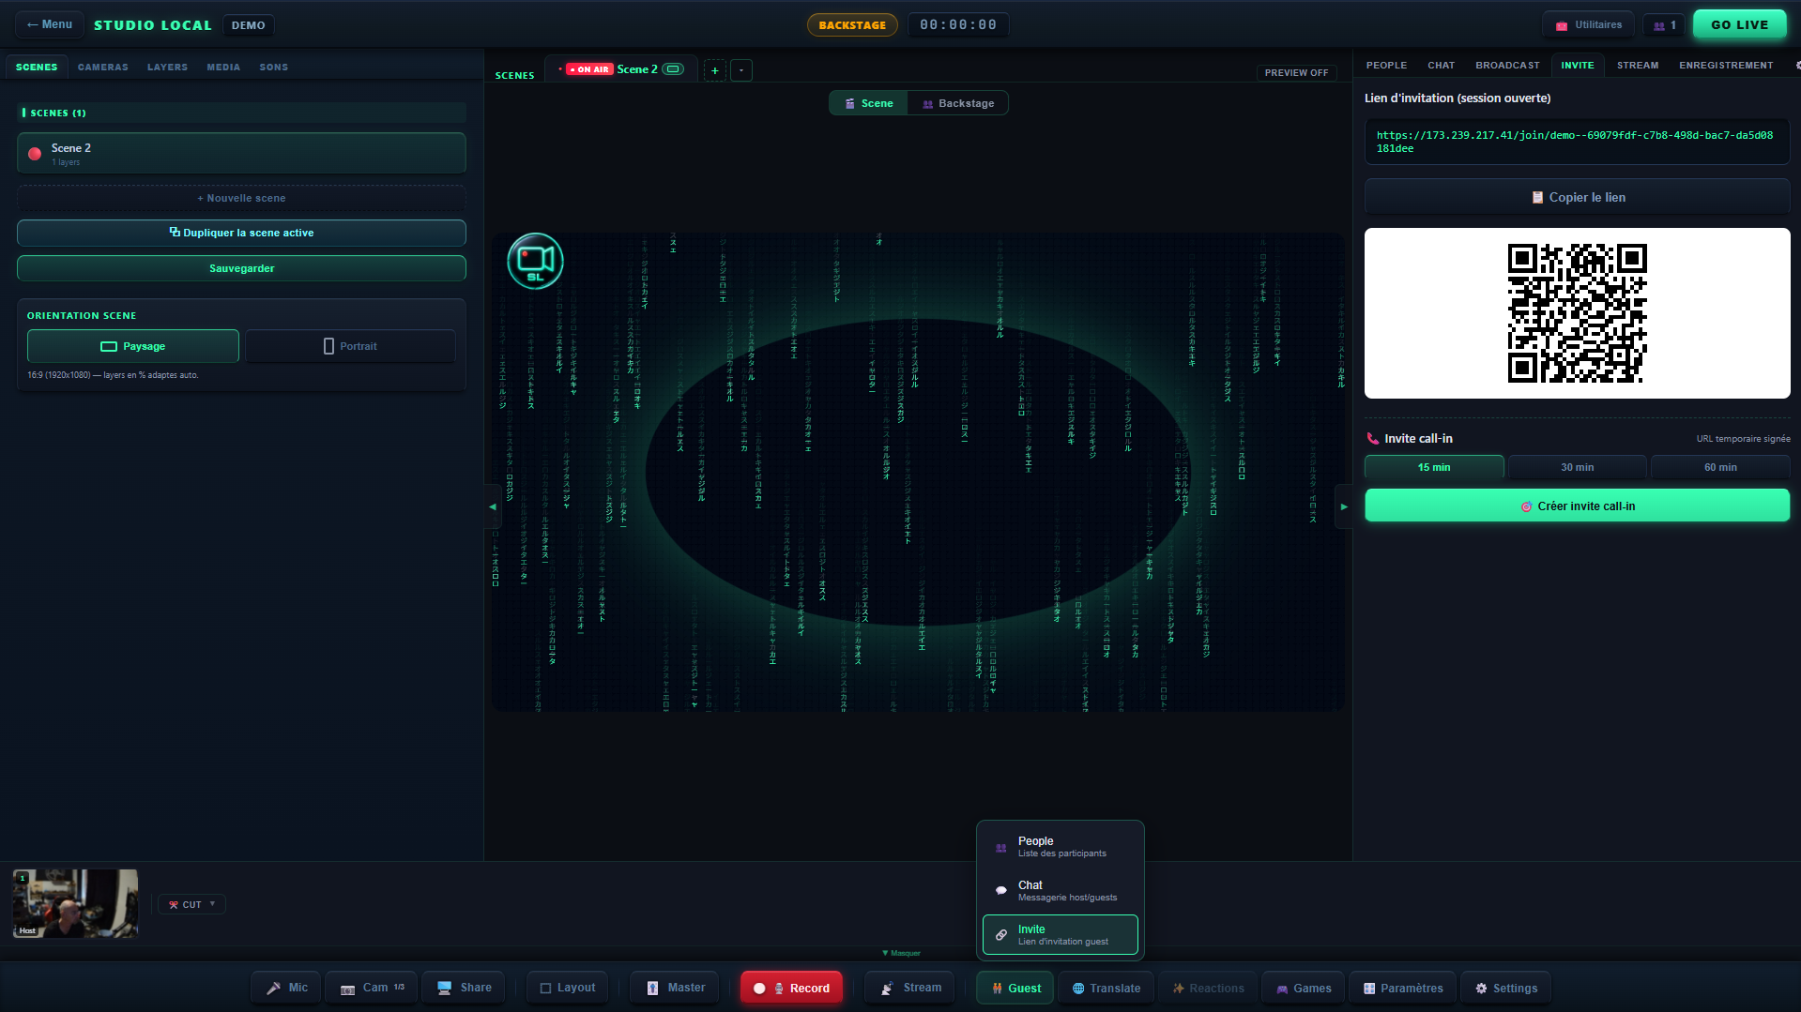This screenshot has height=1012, width=1801.
Task: Open Settings gear in bottom toolbar
Action: click(x=1505, y=988)
